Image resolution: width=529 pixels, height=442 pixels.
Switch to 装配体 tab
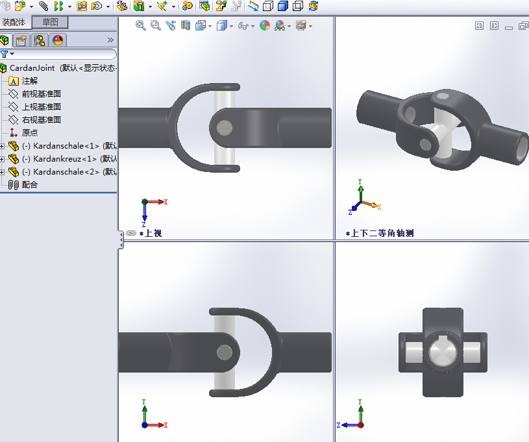coord(15,22)
